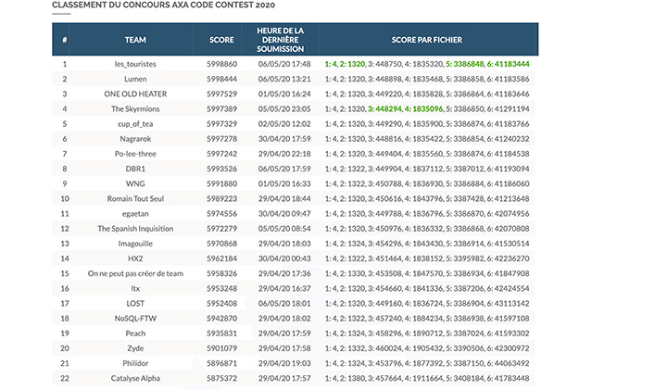Click the TEAM column header
The image size is (667, 390).
pyautogui.click(x=135, y=41)
